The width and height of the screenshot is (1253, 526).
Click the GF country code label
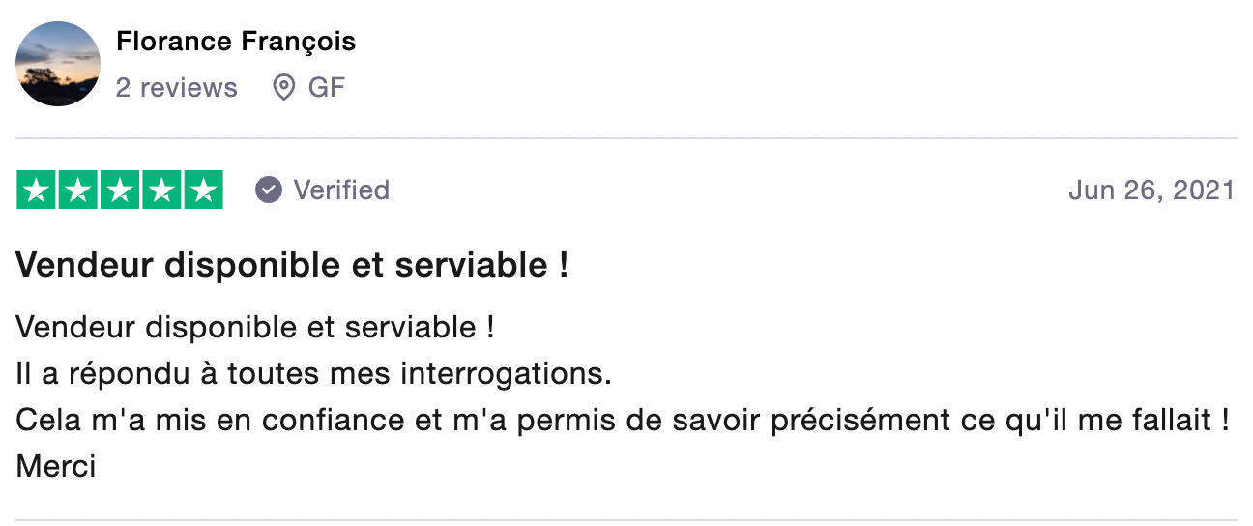point(327,88)
